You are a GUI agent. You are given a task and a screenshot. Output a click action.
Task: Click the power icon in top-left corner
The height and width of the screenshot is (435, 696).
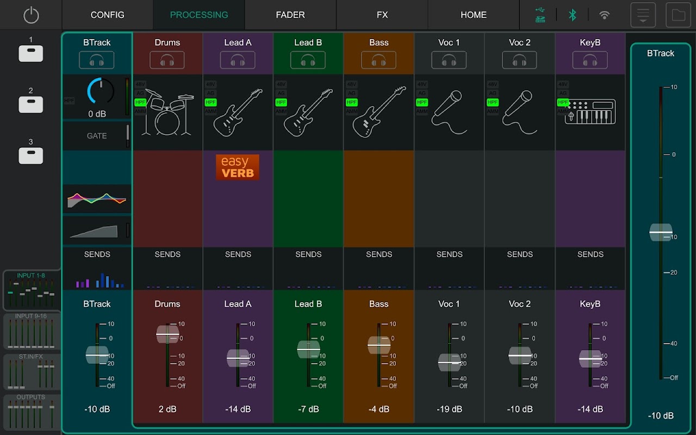pos(31,15)
